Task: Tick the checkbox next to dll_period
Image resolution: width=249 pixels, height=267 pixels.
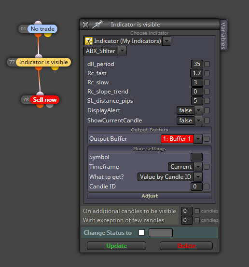Action: tap(207, 64)
